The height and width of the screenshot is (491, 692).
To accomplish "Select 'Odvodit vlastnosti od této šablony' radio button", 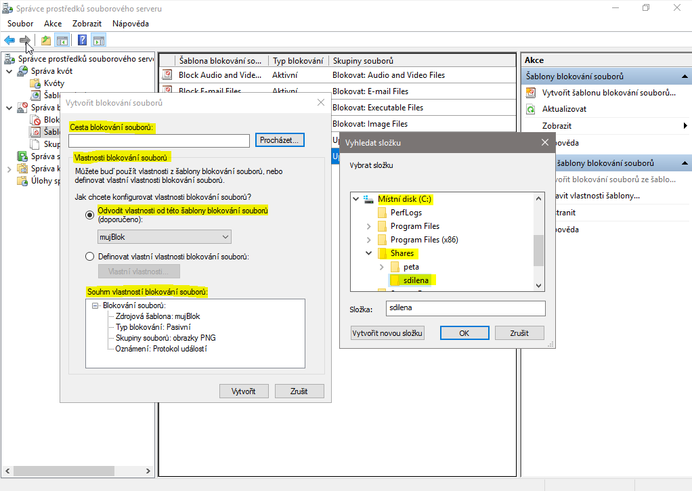I will click(x=89, y=215).
